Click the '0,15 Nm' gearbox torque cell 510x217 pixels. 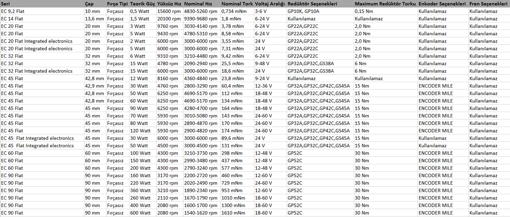[x=386, y=11]
